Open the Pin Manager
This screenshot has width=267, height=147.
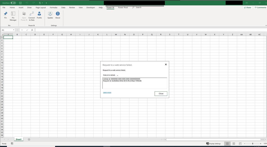[13, 16]
